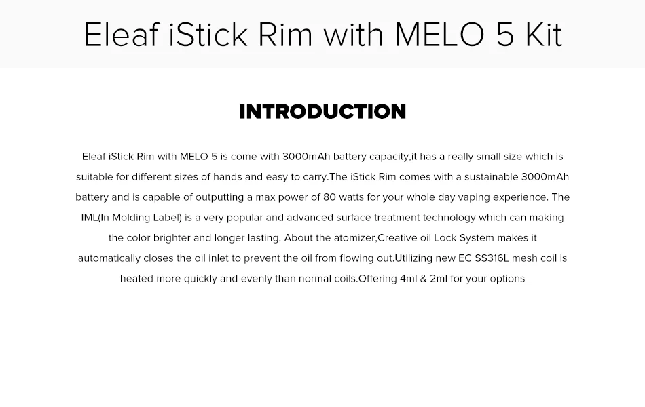The height and width of the screenshot is (407, 645).
Task: Click the INTRODUCTION heading
Action: (x=322, y=111)
